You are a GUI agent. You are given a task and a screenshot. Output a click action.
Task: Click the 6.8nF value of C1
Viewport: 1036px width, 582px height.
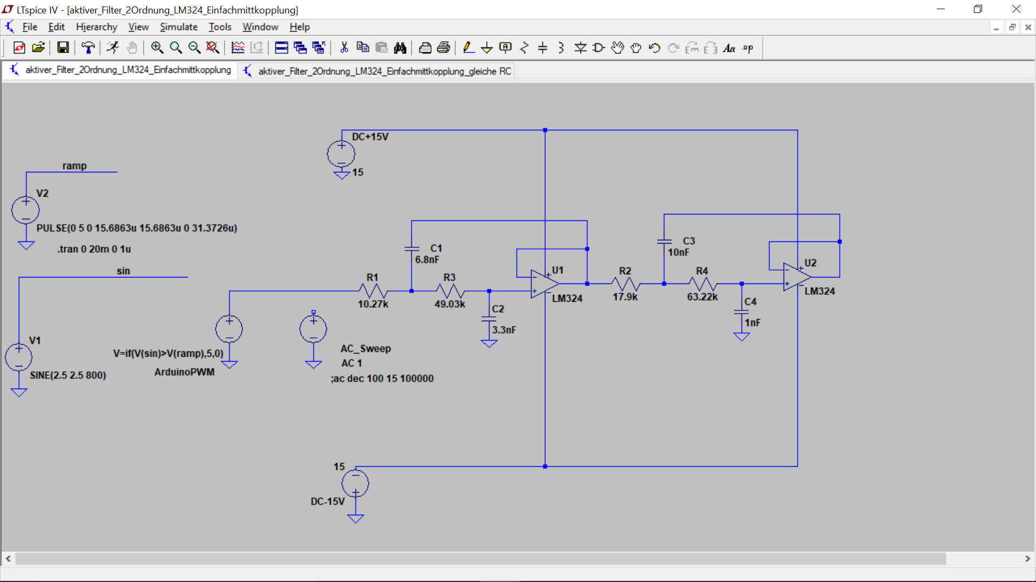pyautogui.click(x=427, y=260)
